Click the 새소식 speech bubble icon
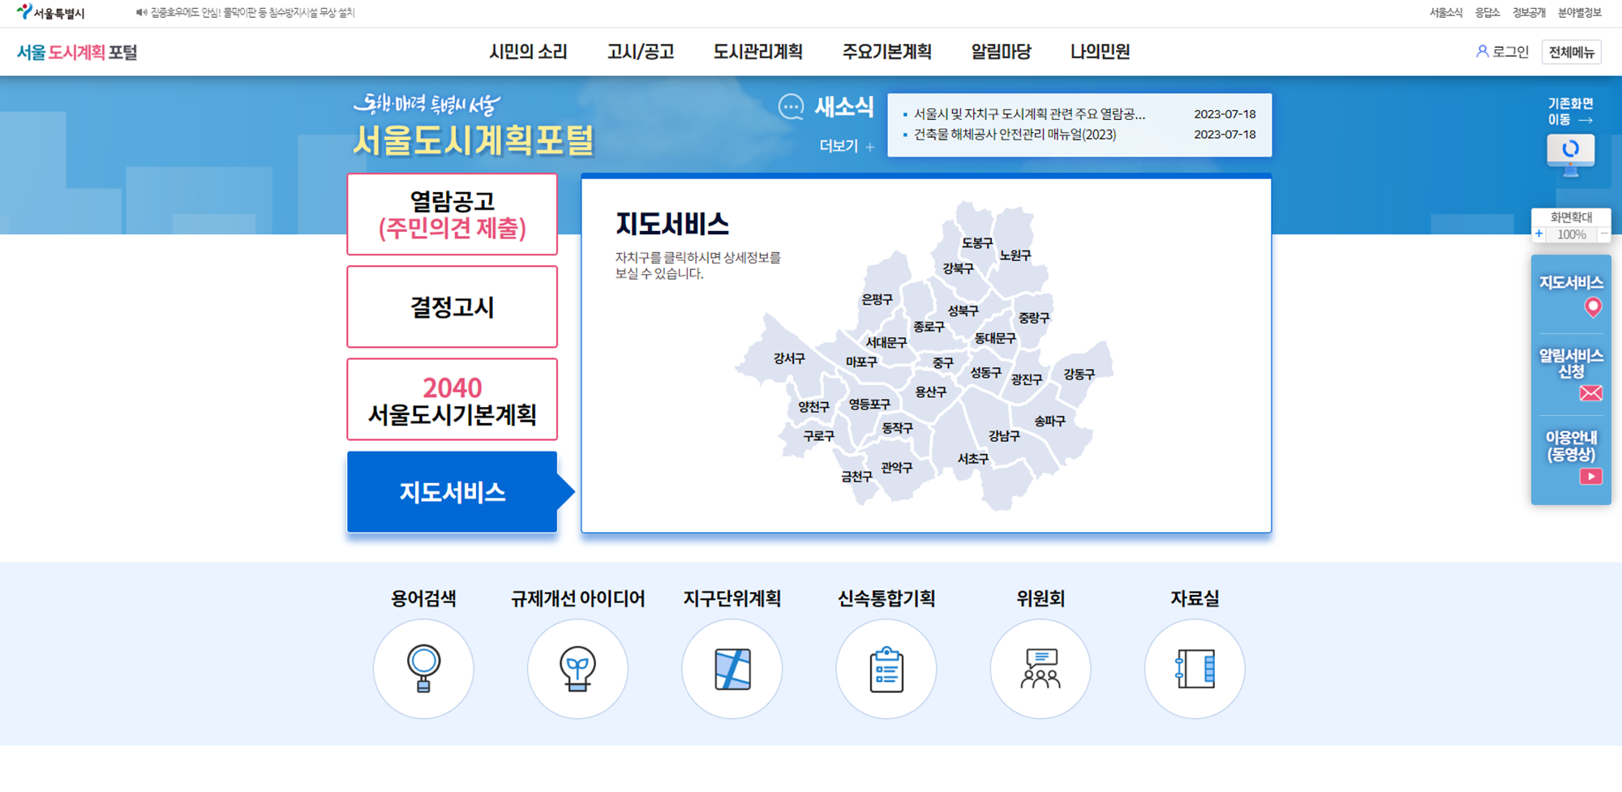Viewport: 1622px width, 792px height. (791, 107)
